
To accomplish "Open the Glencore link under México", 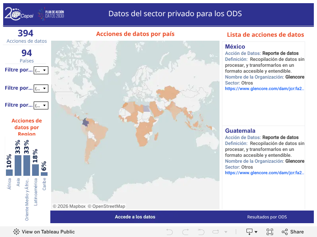I will (x=264, y=88).
